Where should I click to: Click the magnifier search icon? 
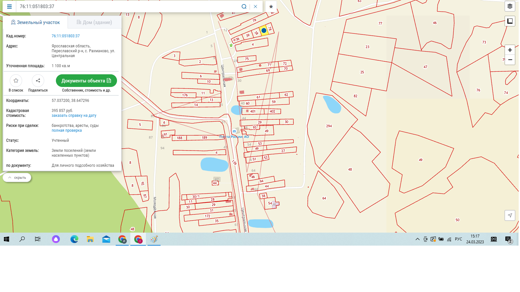point(244,6)
